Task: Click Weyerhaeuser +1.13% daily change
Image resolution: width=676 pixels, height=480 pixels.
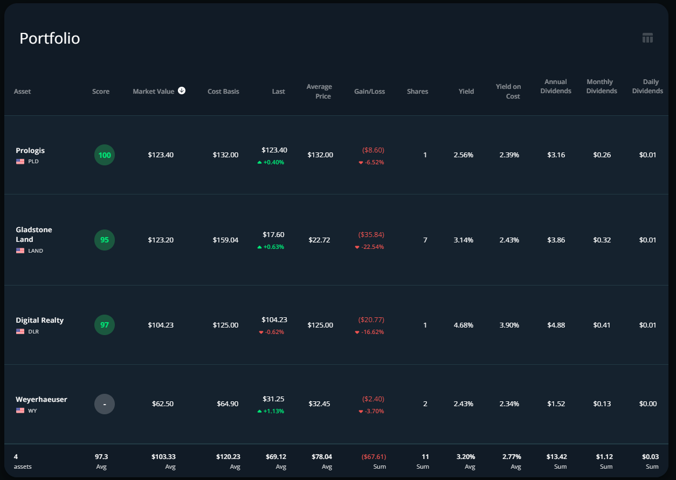Action: pyautogui.click(x=271, y=411)
